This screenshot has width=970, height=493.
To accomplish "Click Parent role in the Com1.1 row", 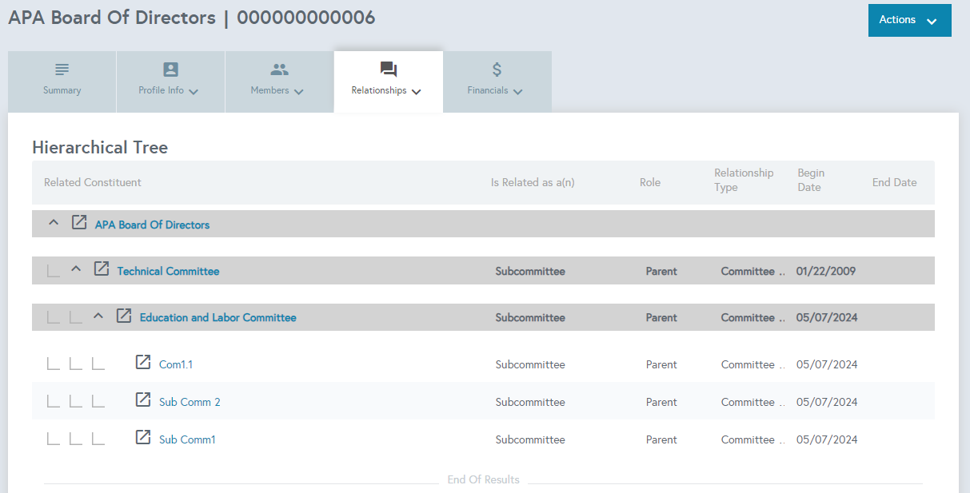I will click(x=661, y=365).
